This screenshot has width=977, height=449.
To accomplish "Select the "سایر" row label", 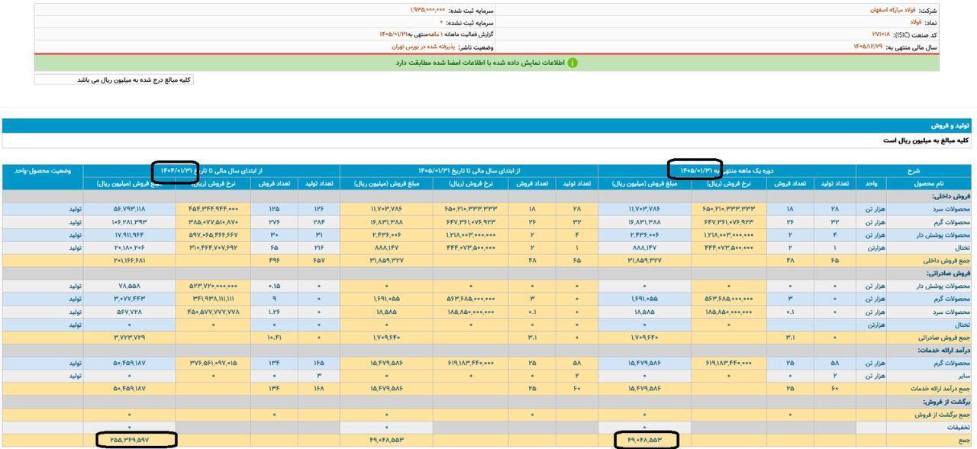I will 963,376.
